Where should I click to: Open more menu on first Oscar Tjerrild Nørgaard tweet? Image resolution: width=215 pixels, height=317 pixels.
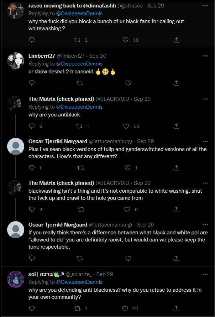coord(205,141)
